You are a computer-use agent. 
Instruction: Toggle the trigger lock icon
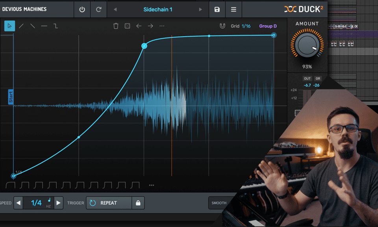(138, 203)
